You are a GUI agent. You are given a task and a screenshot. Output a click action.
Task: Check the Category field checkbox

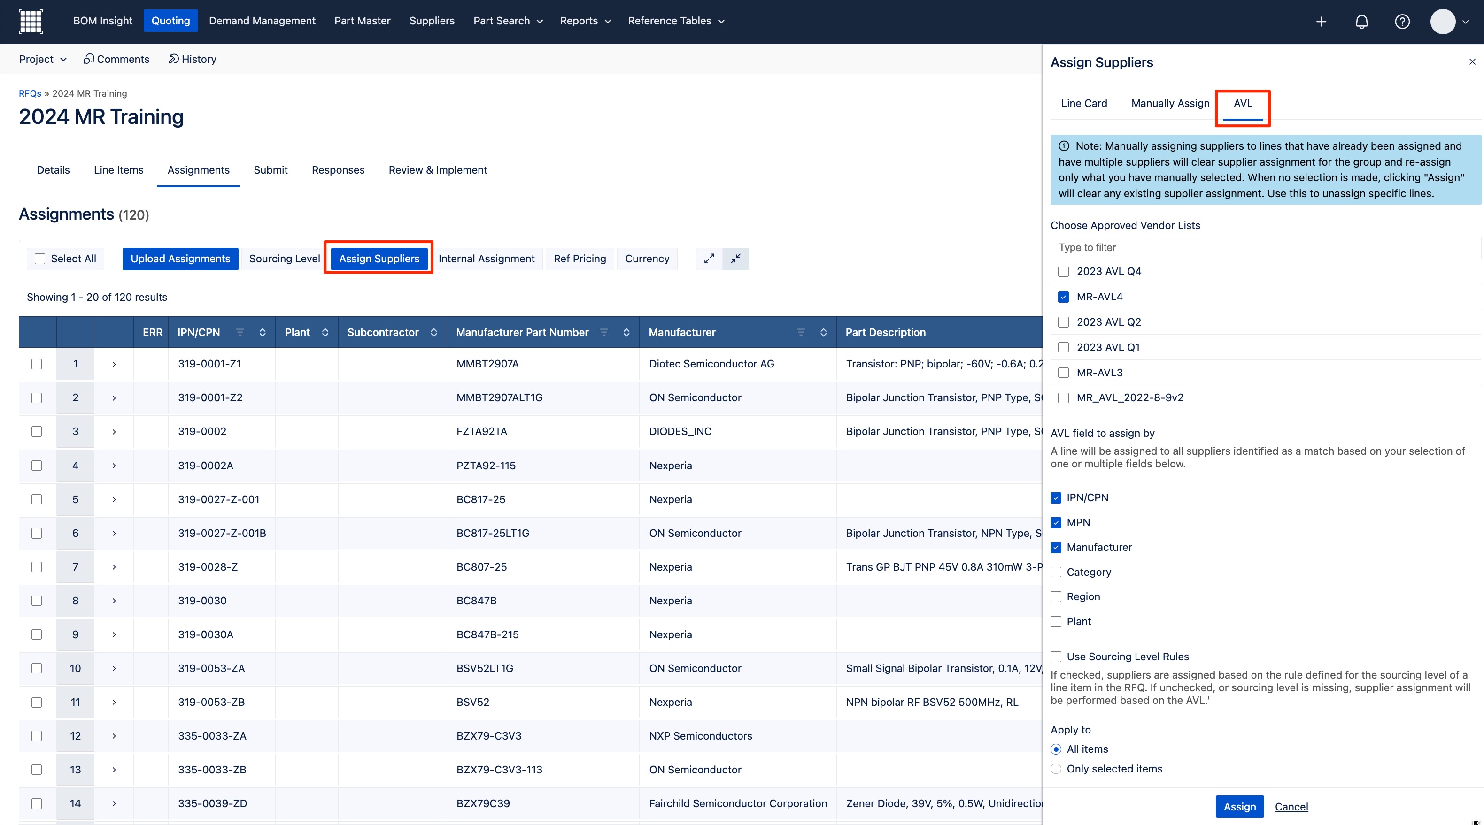[x=1056, y=572]
